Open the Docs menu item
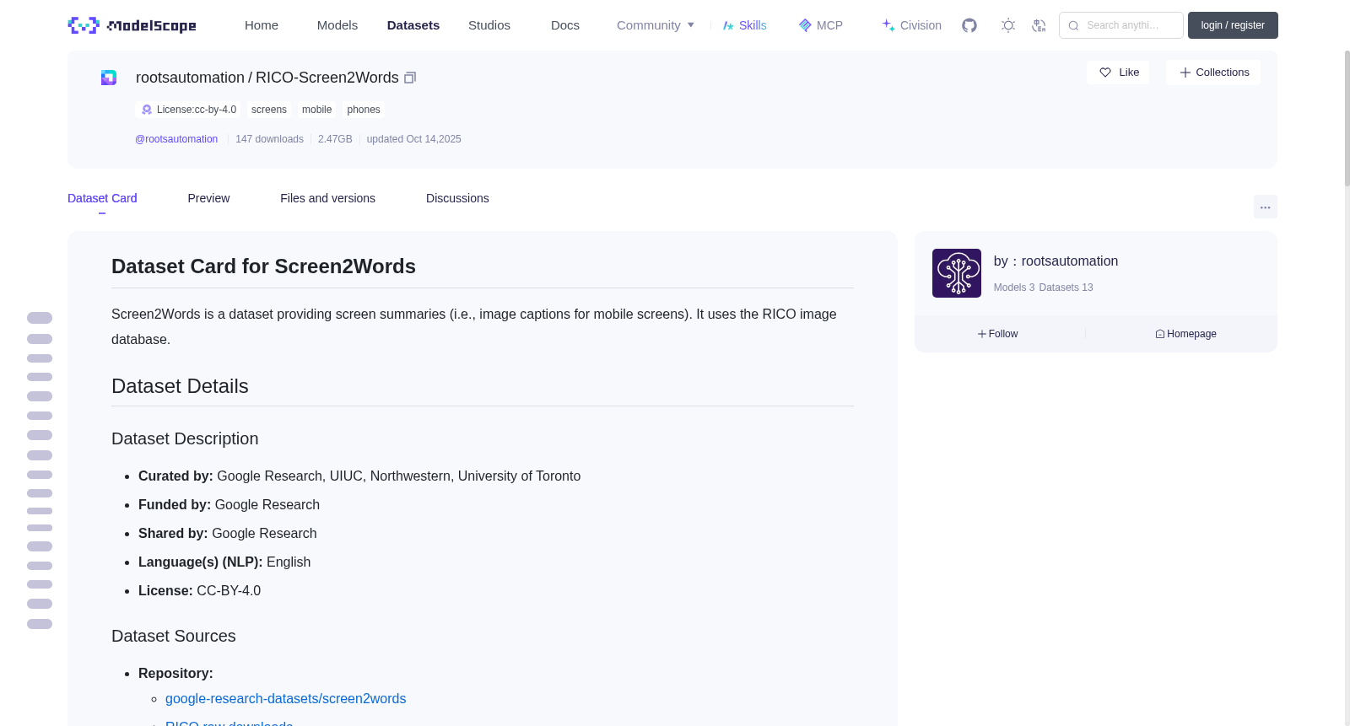The width and height of the screenshot is (1350, 726). tap(565, 25)
